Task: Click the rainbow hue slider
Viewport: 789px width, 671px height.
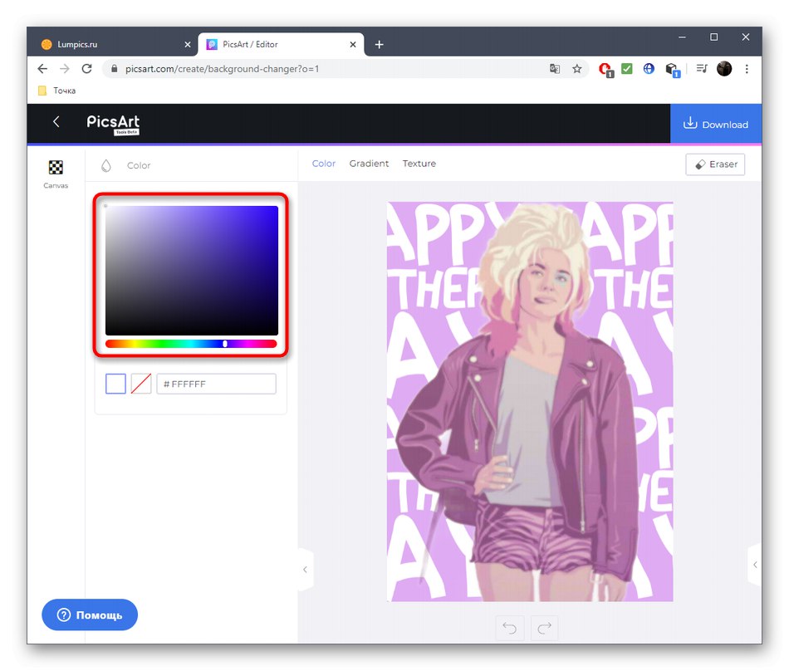Action: (191, 344)
